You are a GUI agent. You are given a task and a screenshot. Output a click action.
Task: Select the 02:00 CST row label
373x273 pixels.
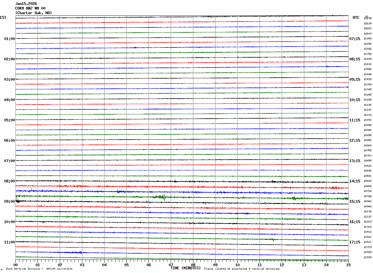click(9, 59)
